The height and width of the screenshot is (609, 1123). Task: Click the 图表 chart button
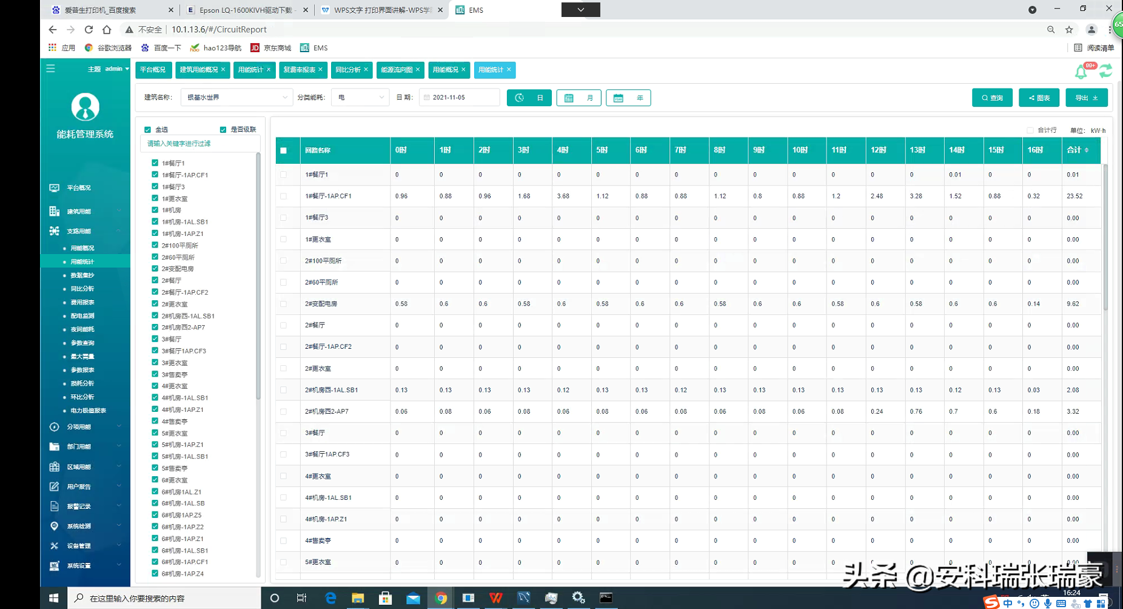coord(1039,98)
